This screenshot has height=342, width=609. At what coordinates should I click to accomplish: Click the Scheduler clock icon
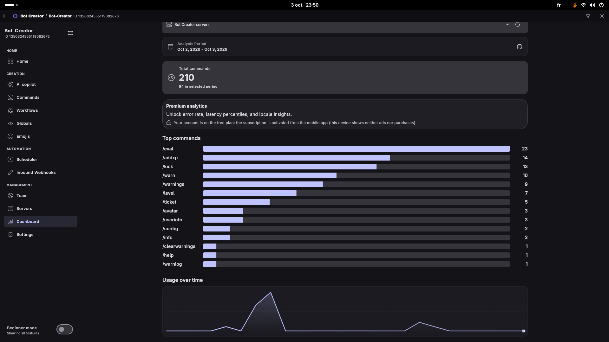point(10,160)
